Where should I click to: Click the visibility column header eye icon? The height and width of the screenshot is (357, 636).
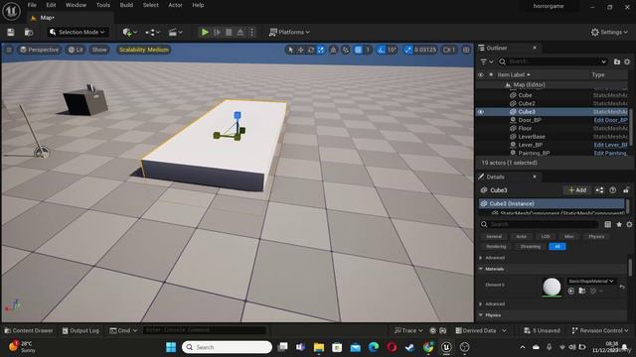(481, 75)
